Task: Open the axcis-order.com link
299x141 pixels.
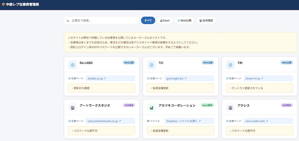Action: pyautogui.click(x=268, y=121)
